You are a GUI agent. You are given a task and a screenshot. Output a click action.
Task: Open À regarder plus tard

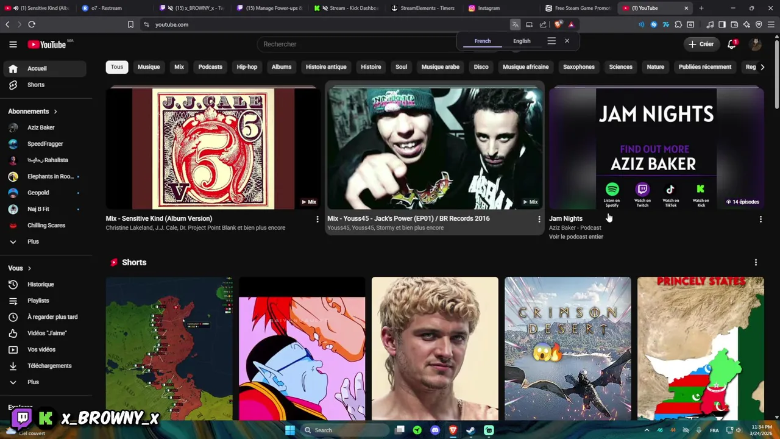44,317
